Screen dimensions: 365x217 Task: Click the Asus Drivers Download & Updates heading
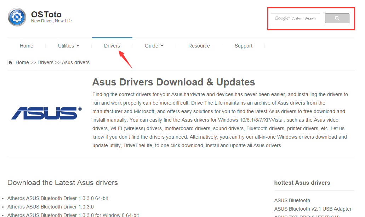[x=174, y=82]
